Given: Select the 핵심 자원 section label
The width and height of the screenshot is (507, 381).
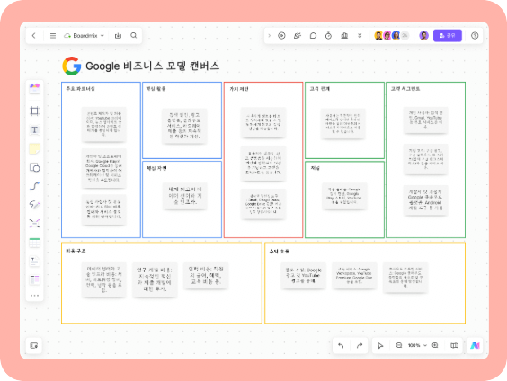Looking at the screenshot, I should click(156, 168).
